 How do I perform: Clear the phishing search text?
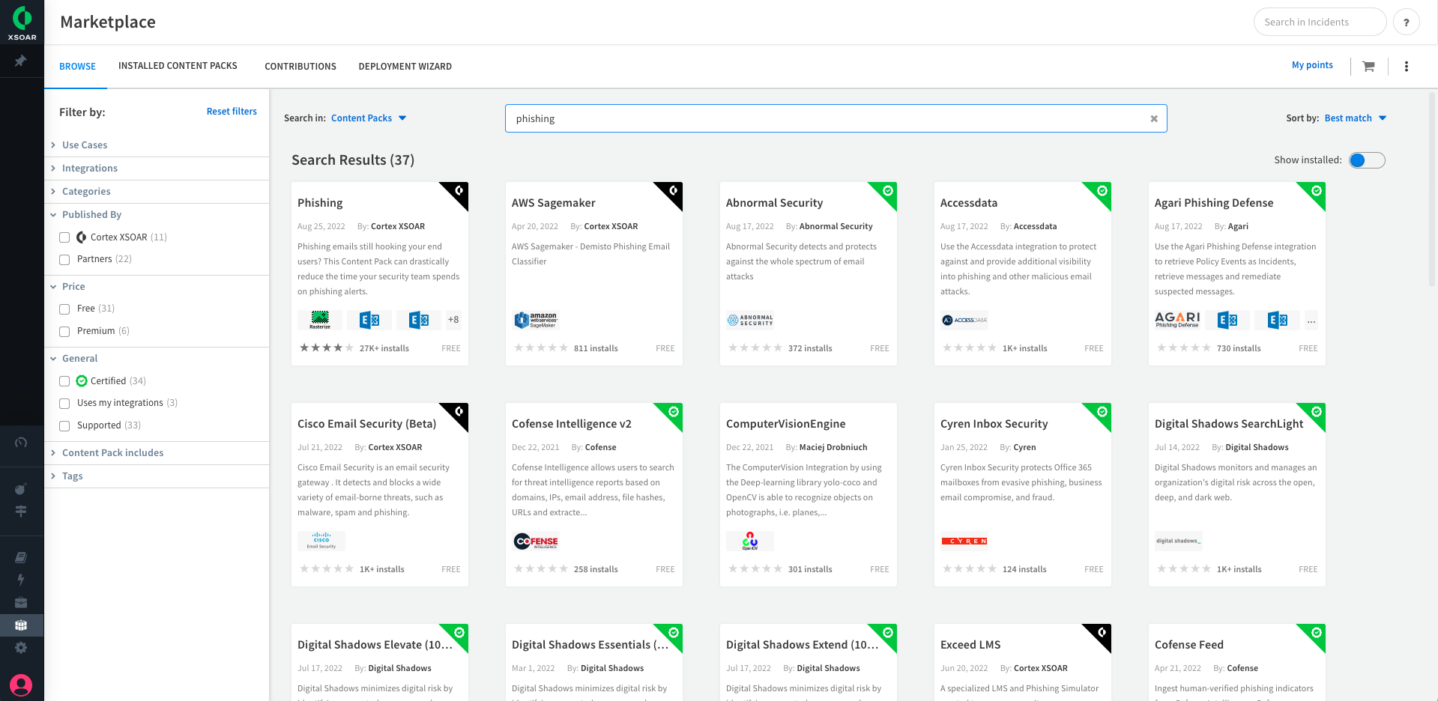click(1154, 118)
